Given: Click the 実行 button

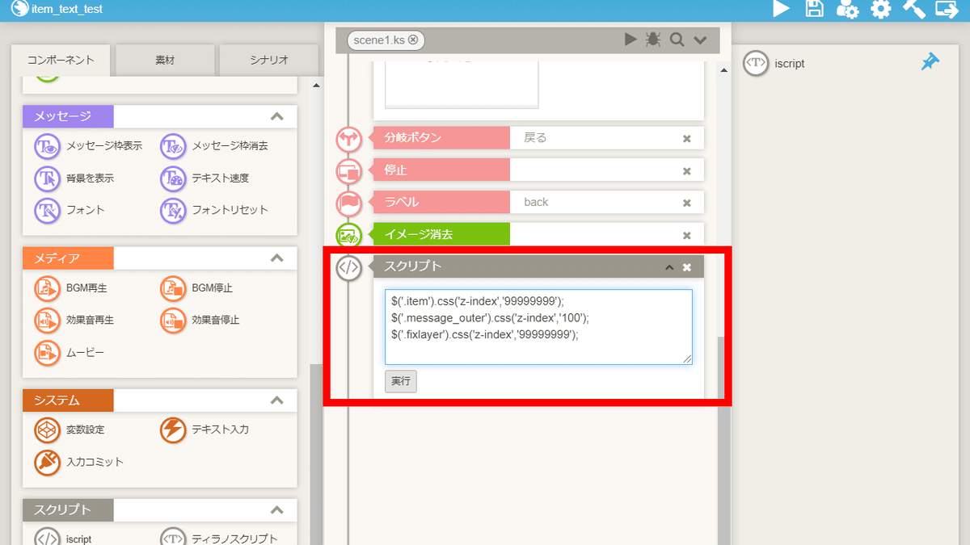Looking at the screenshot, I should point(401,381).
